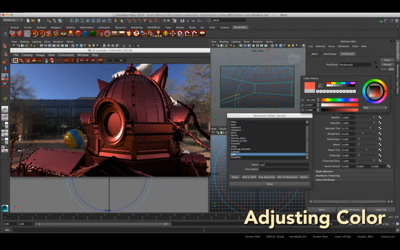Click the Specular Tint slider
Viewport: 400px width, 250px height.
(367, 128)
